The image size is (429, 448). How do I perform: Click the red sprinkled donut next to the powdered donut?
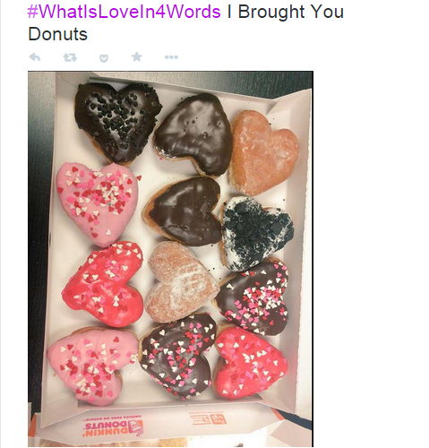103,284
